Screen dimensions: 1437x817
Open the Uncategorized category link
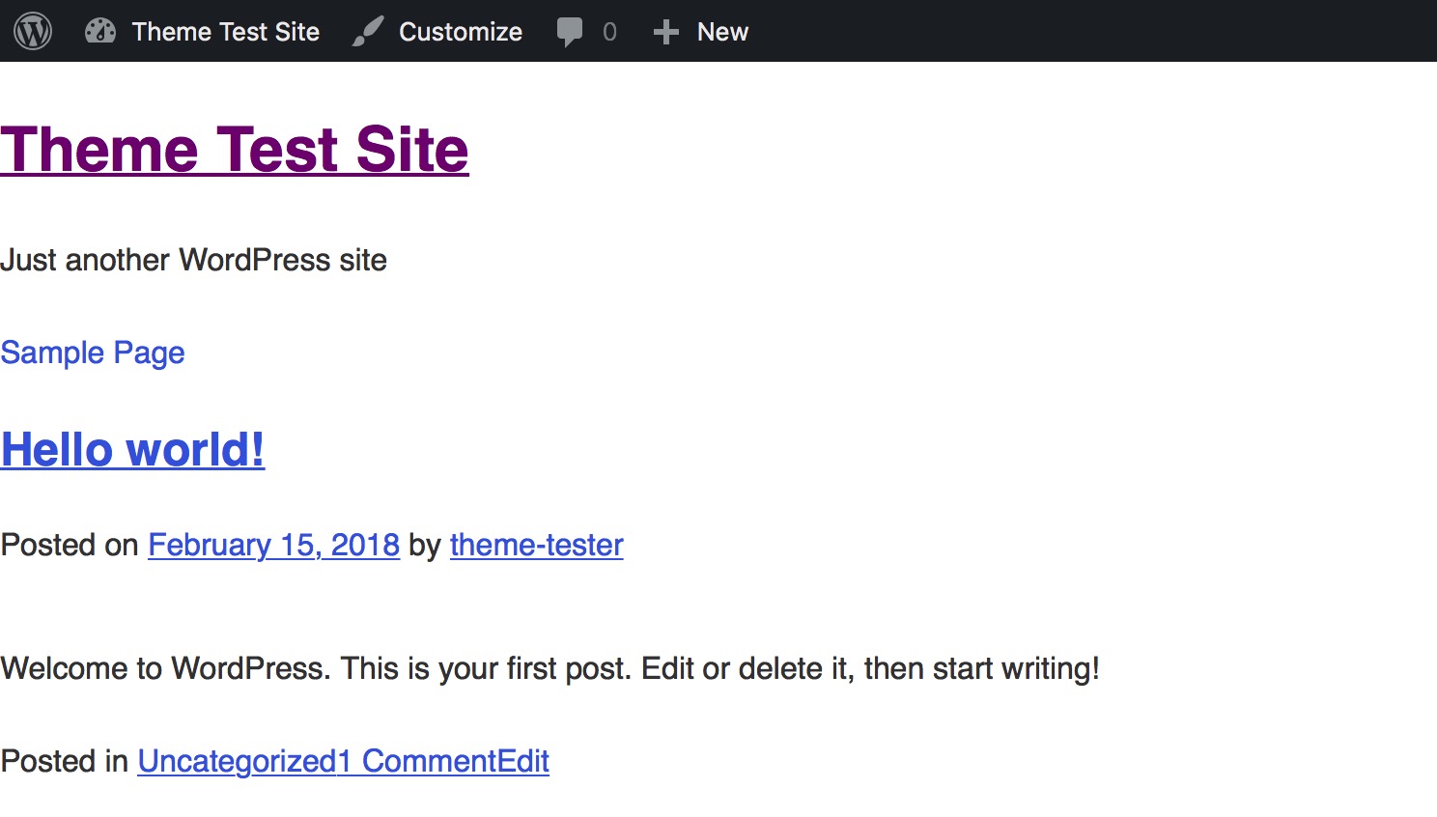[236, 761]
